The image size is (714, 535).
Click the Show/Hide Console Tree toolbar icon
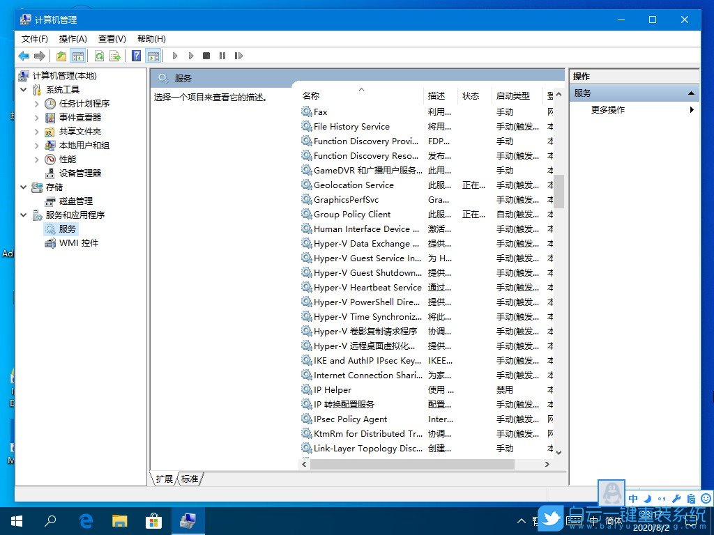pos(79,56)
